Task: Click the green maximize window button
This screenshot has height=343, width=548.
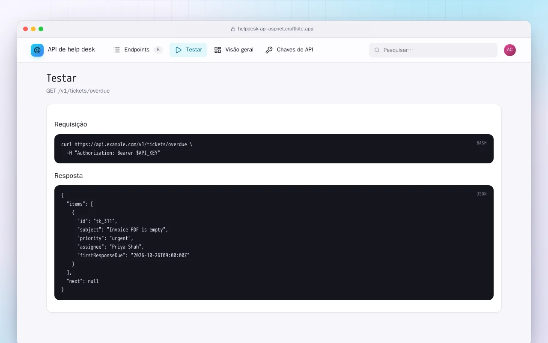Action: [x=41, y=29]
